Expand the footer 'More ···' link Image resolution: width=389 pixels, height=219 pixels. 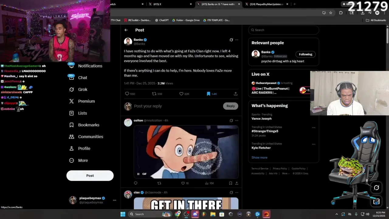point(285,173)
